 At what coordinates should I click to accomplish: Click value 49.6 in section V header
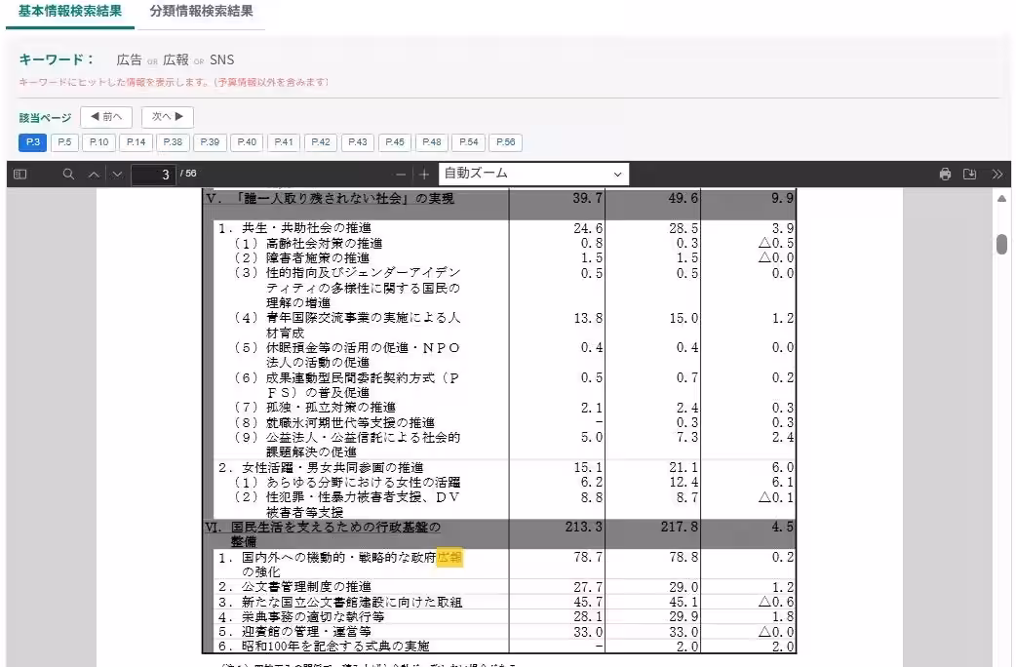[683, 198]
